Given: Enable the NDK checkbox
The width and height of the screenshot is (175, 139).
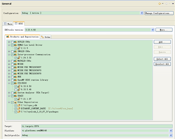Looking at the screenshot, I should coord(12,77).
